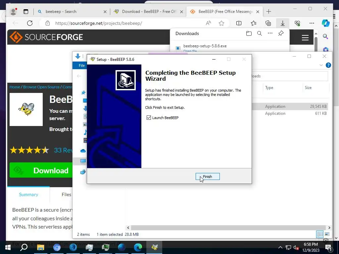
Task: Follow the Browse Open Source breadcrumb
Action: [41, 87]
